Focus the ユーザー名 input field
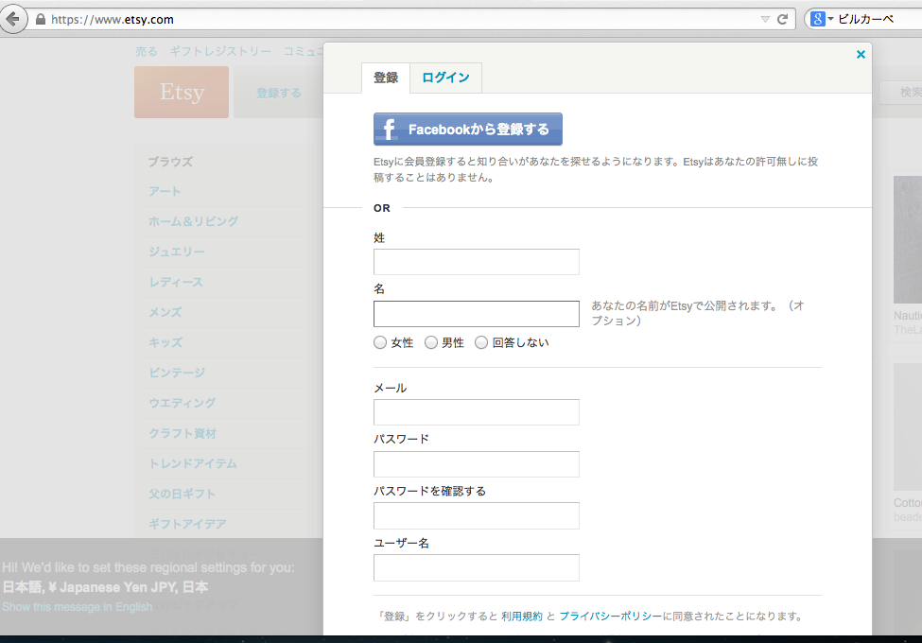The image size is (922, 643). click(477, 567)
